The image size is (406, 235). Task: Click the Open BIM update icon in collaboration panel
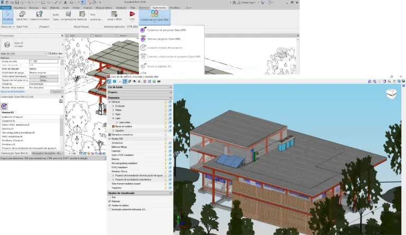4,106
